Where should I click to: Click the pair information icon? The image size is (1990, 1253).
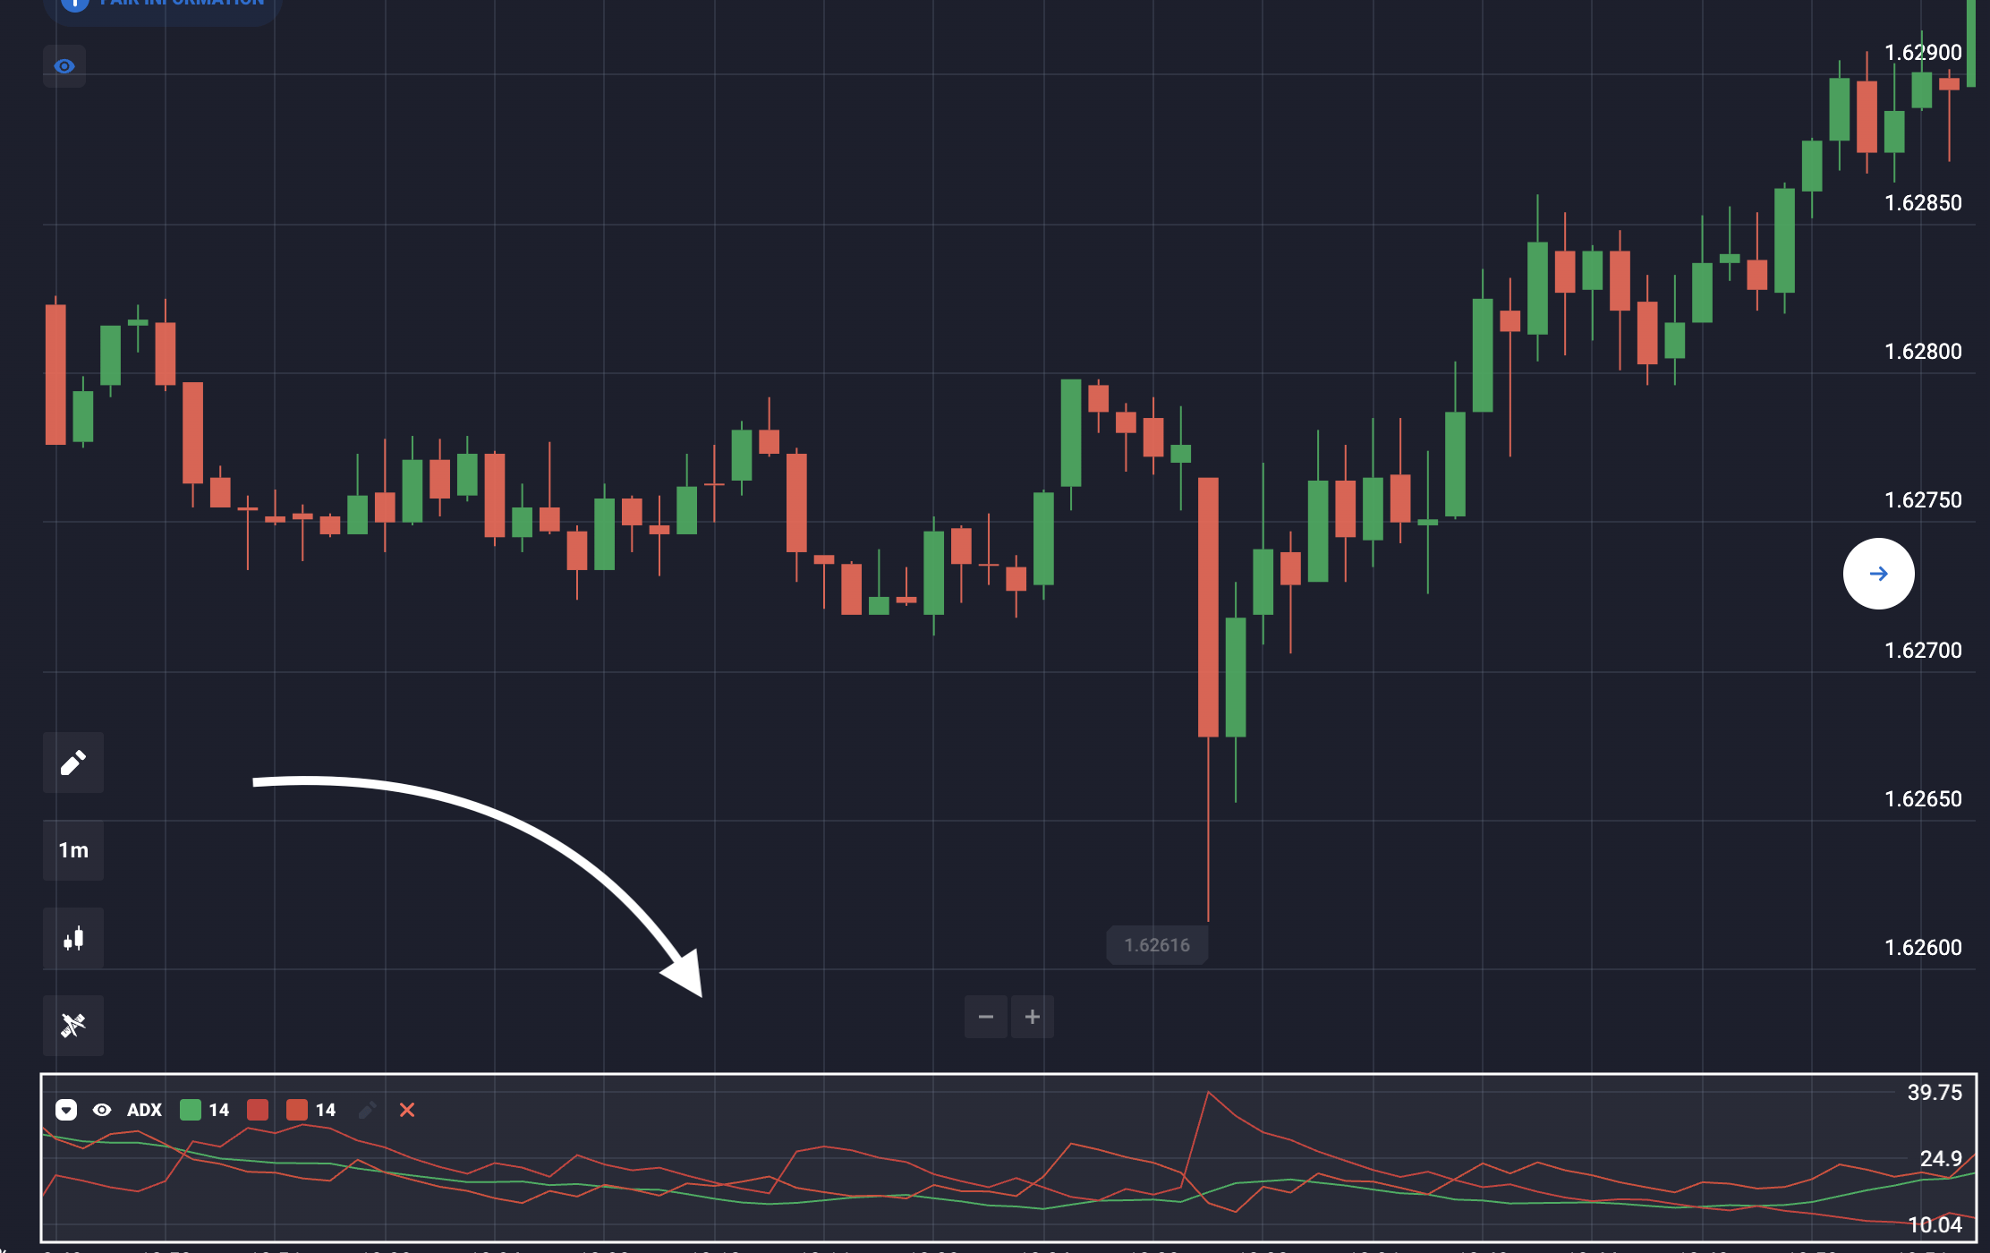(x=75, y=4)
